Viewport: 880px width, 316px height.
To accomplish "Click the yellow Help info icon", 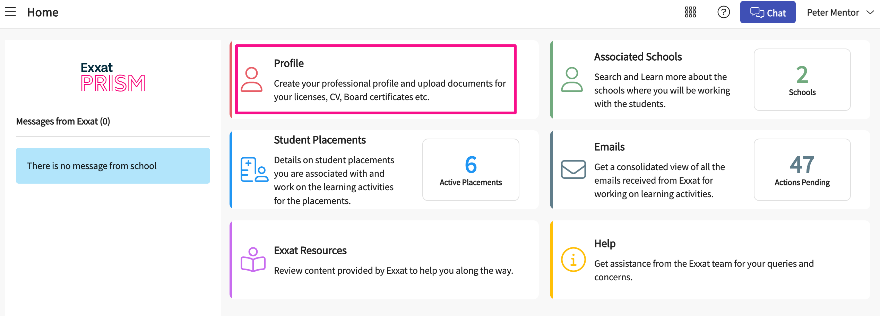I will click(x=573, y=260).
